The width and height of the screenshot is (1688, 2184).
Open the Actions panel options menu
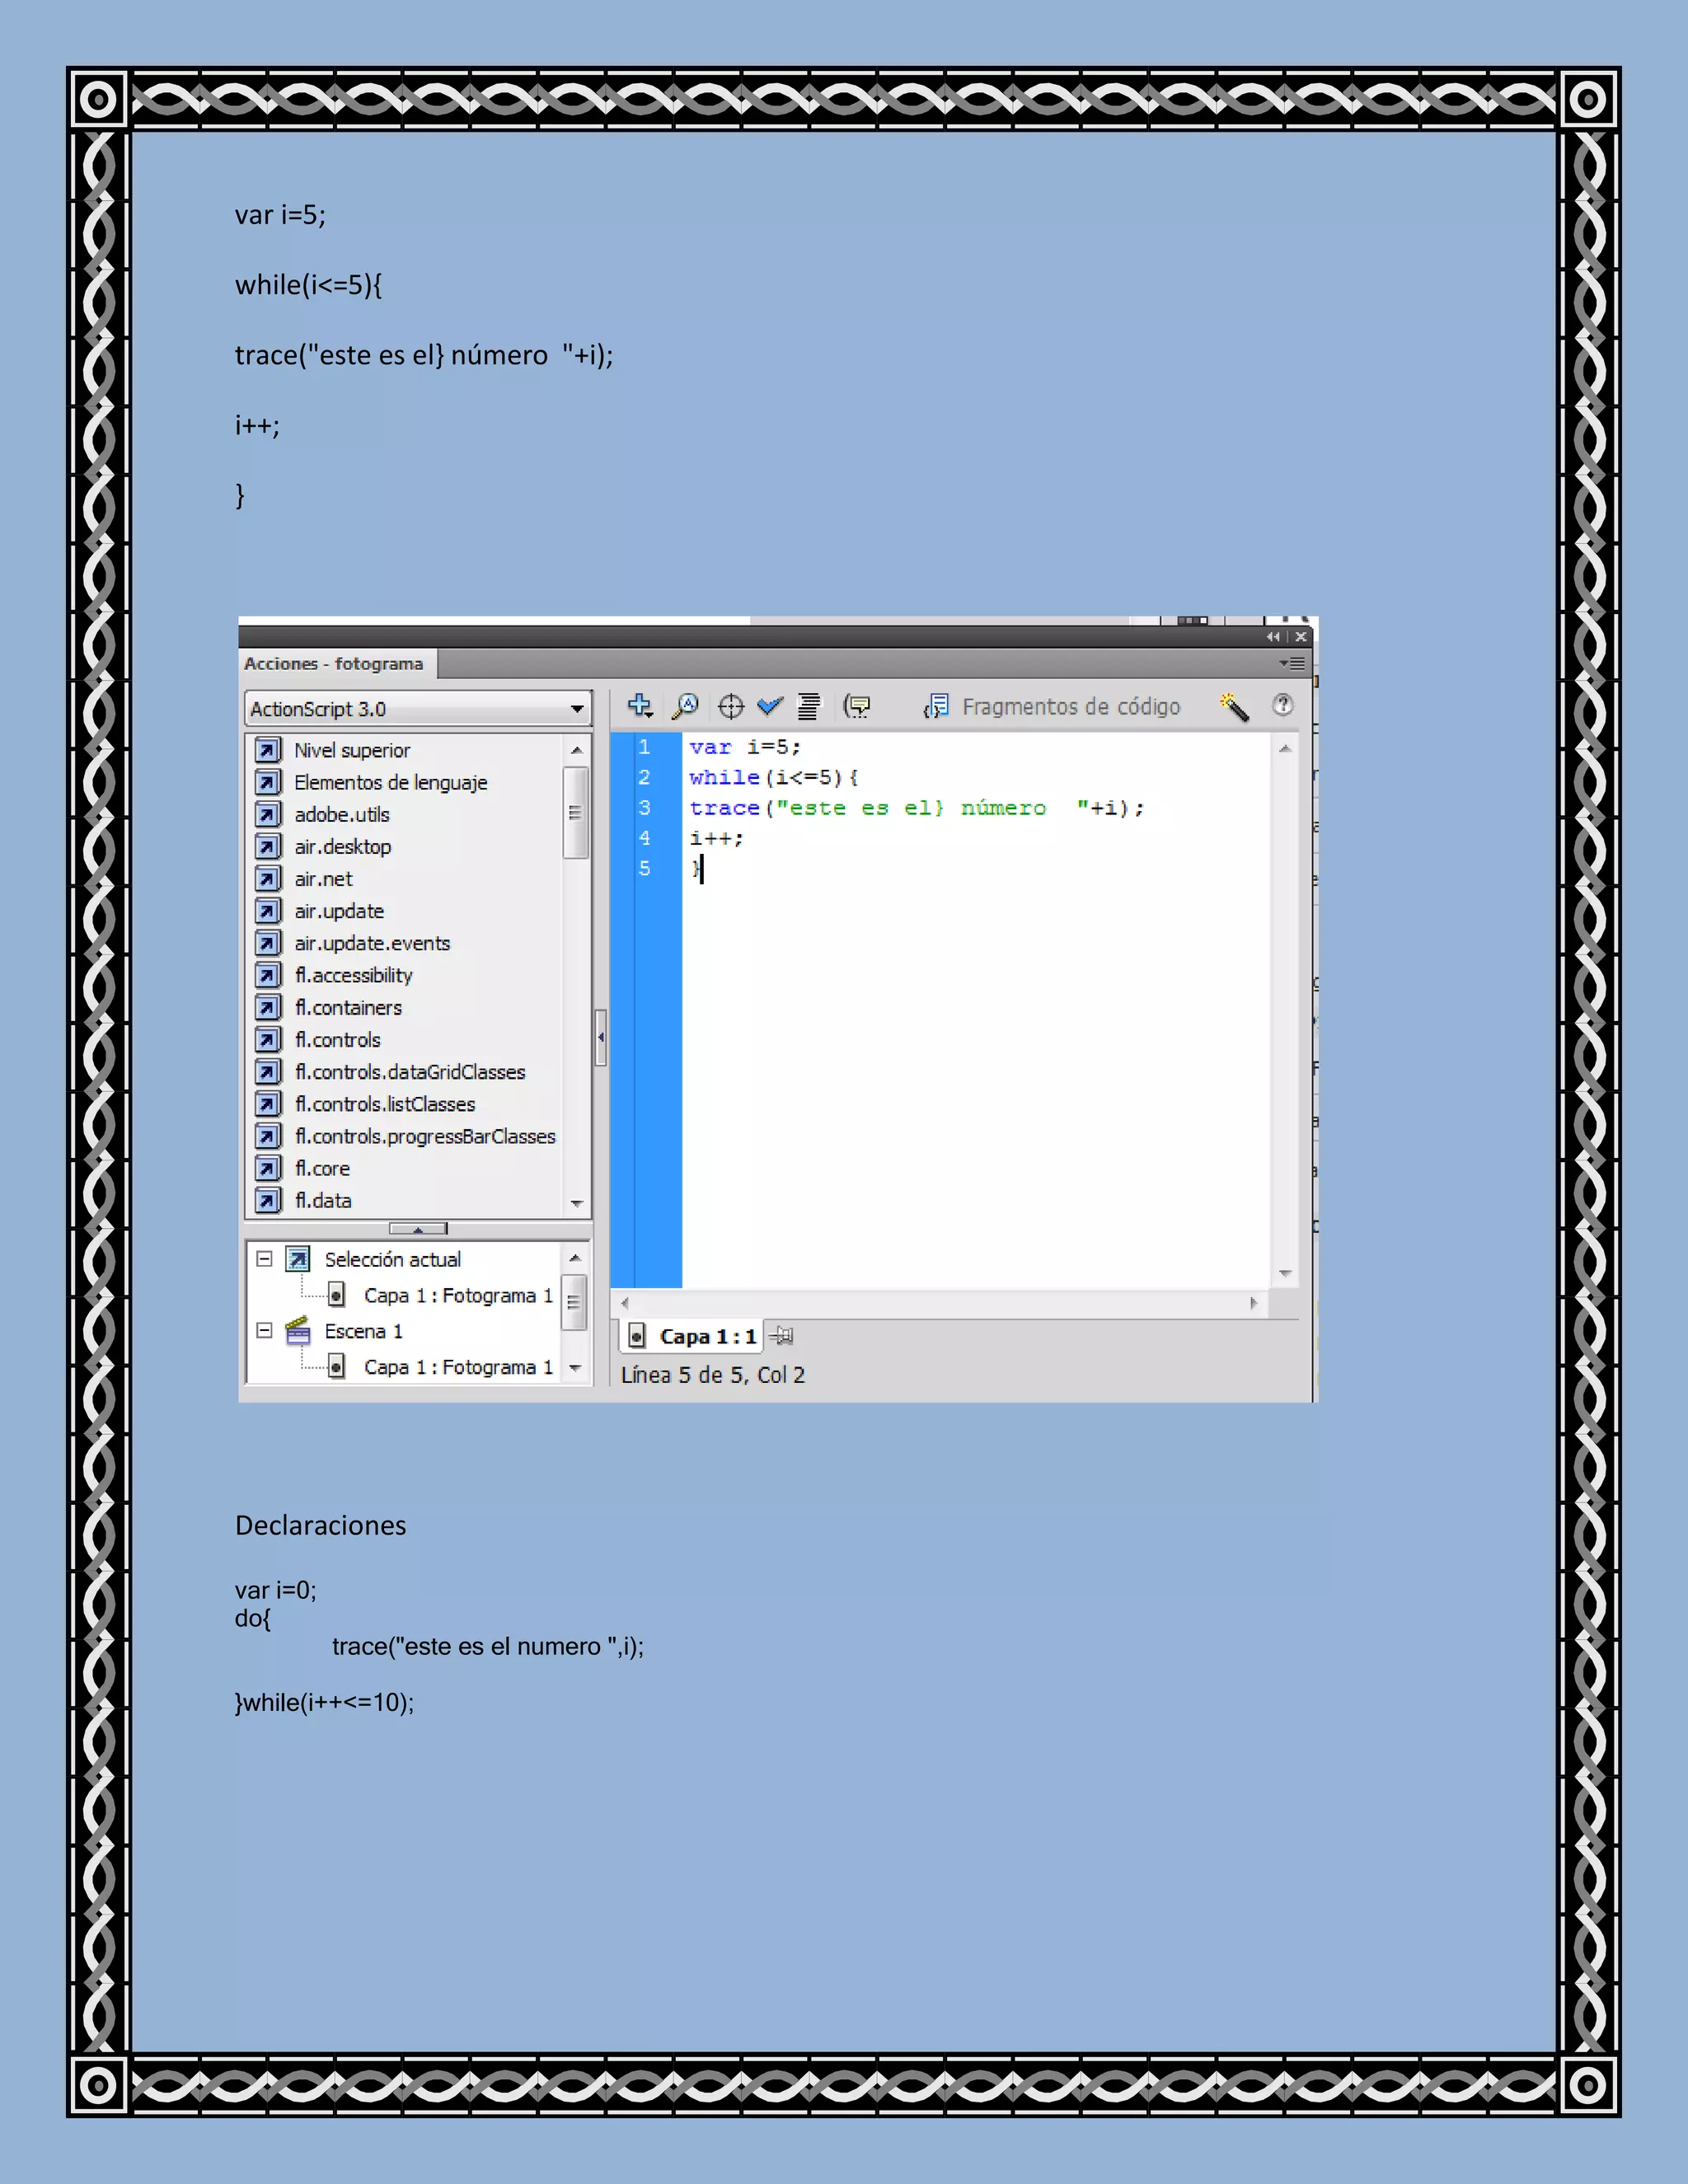coord(1292,663)
